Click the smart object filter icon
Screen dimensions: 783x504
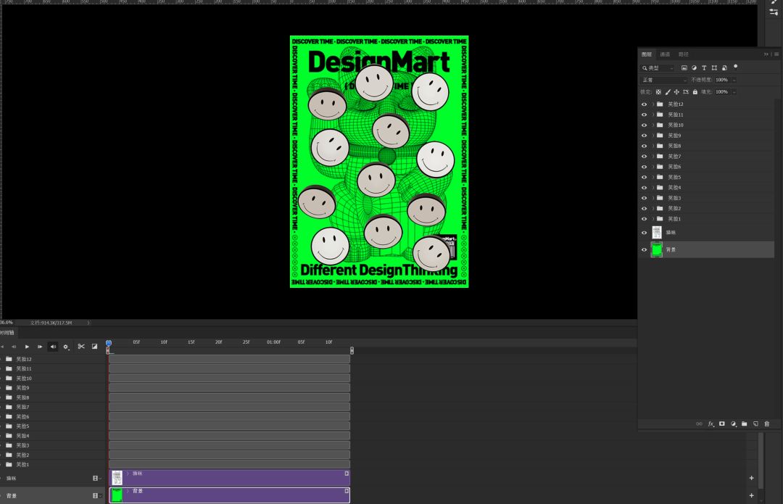pyautogui.click(x=724, y=68)
